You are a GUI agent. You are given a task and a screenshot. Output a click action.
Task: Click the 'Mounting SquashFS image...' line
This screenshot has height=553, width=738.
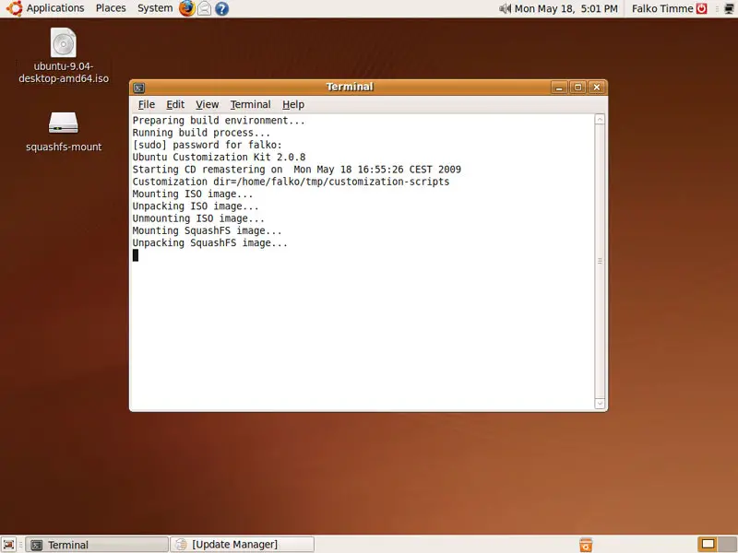tap(207, 230)
